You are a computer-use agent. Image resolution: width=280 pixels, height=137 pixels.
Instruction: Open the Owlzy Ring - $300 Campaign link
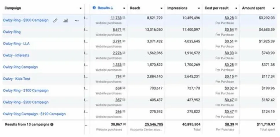(26, 20)
